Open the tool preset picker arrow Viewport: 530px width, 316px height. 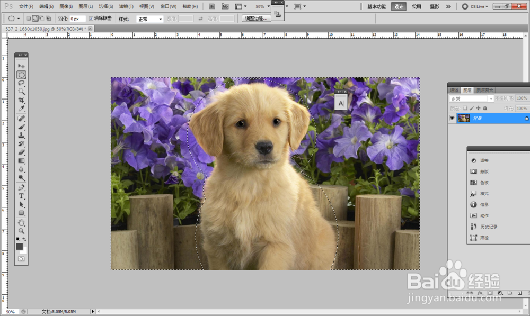19,19
